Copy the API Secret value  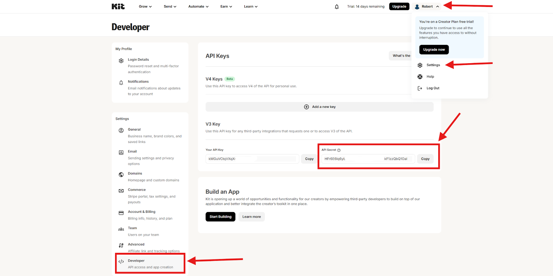[425, 159]
